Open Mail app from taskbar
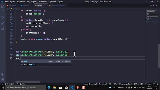 (66, 88)
